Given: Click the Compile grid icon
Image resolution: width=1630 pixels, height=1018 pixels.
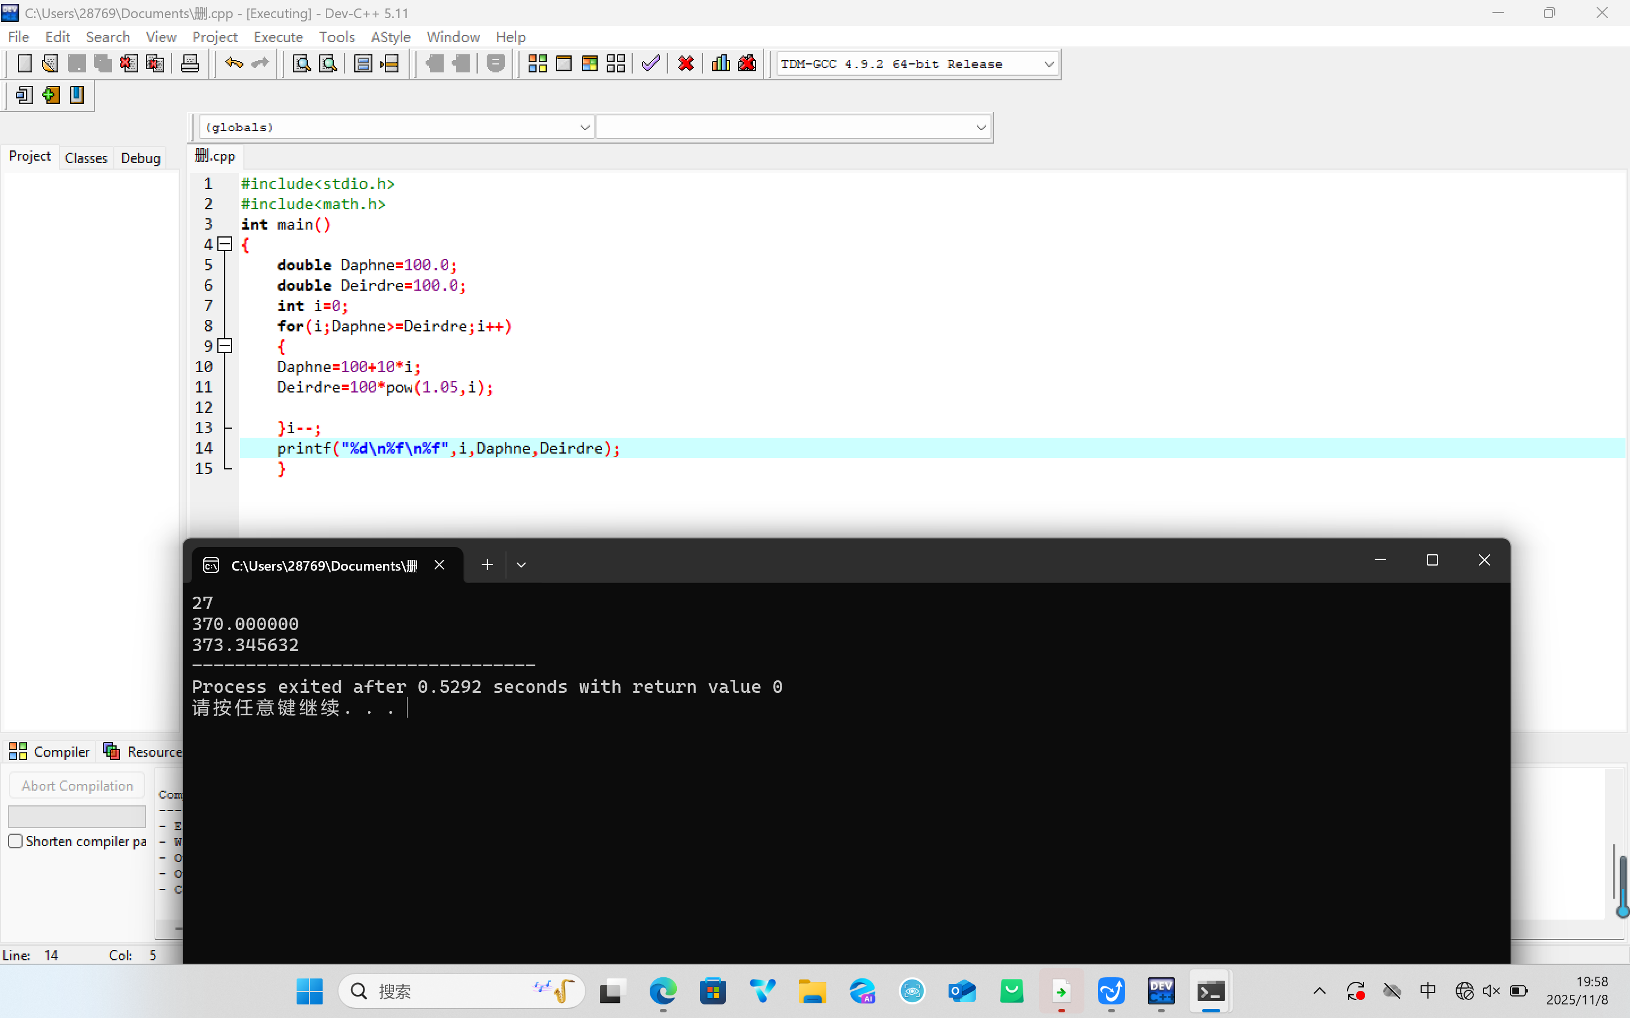Looking at the screenshot, I should pyautogui.click(x=537, y=64).
